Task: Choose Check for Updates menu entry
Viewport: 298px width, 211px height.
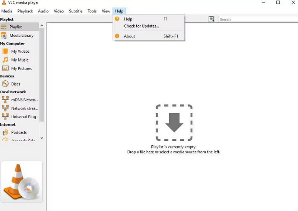Action: coord(141,26)
